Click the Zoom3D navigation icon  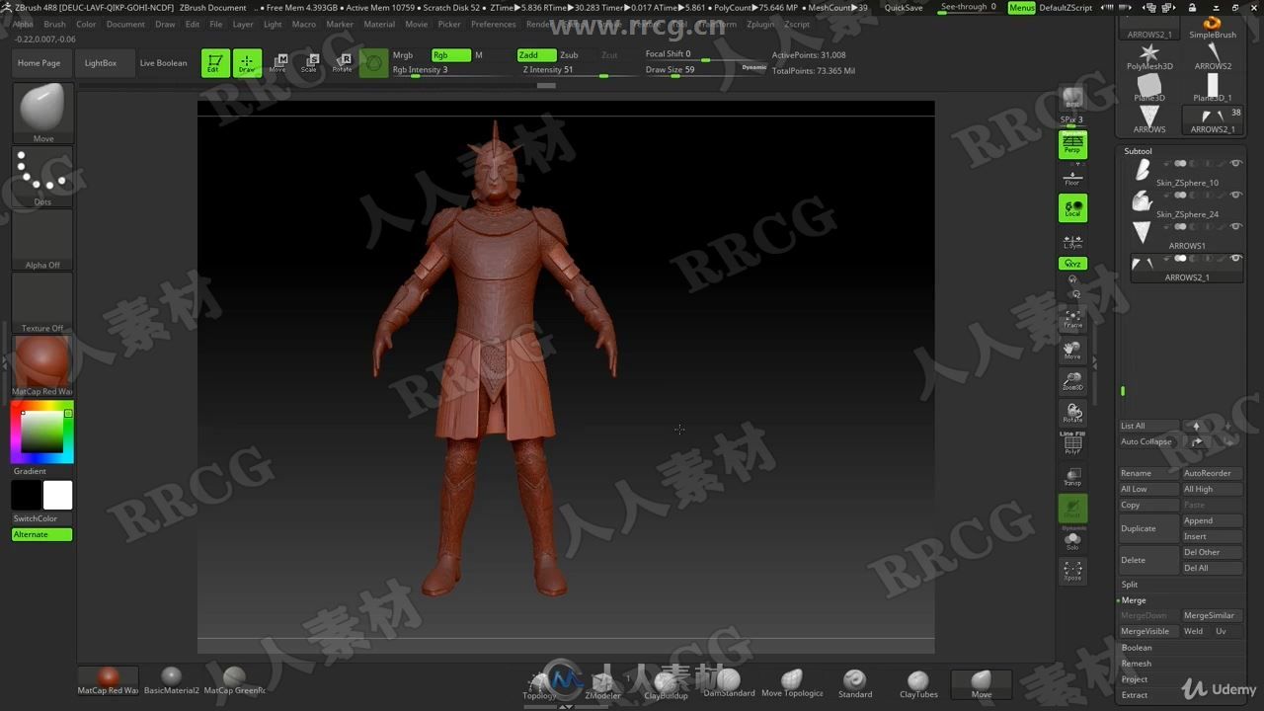(x=1072, y=381)
